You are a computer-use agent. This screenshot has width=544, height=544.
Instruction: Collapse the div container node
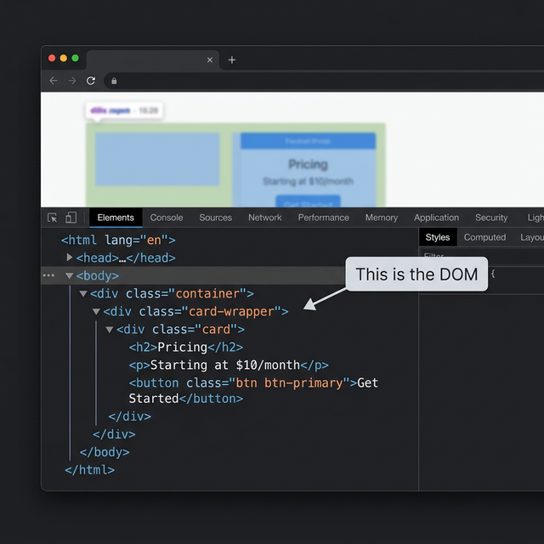click(x=83, y=294)
